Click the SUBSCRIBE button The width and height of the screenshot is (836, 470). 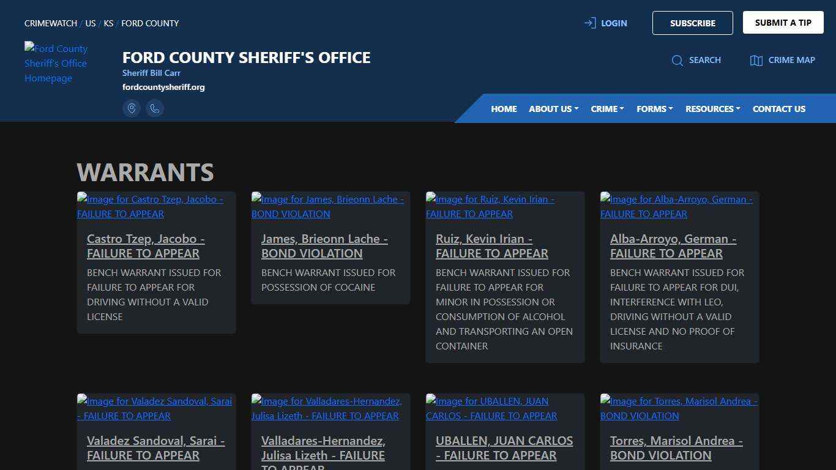(693, 23)
